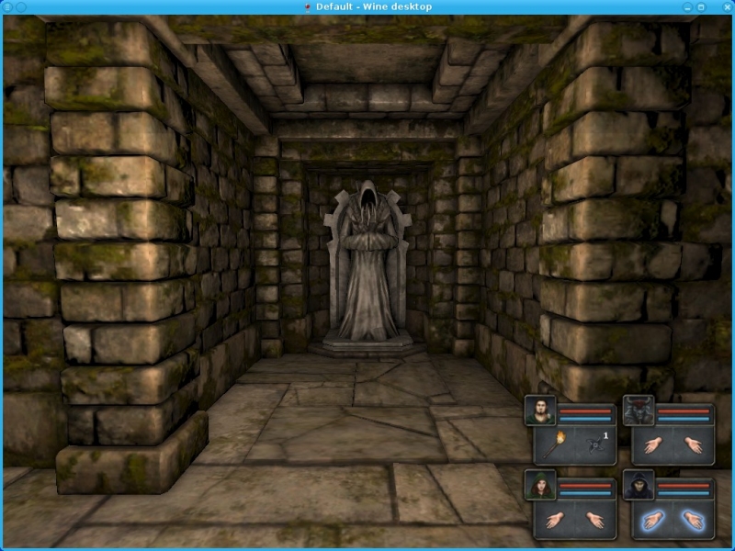Image resolution: width=735 pixels, height=551 pixels.
Task: Click the bearded champion's red health bar
Action: click(585, 410)
